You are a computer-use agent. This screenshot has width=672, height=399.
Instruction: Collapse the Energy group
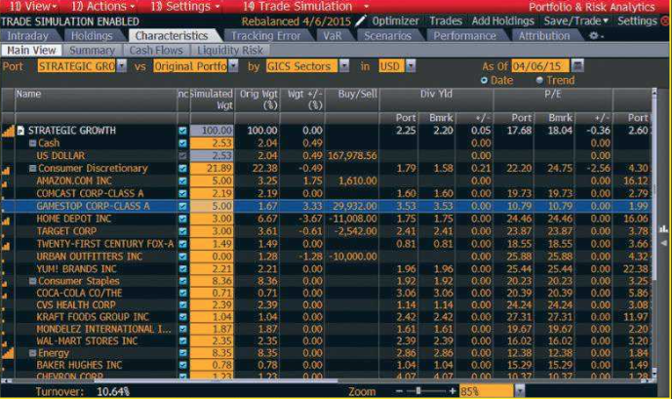(x=32, y=353)
